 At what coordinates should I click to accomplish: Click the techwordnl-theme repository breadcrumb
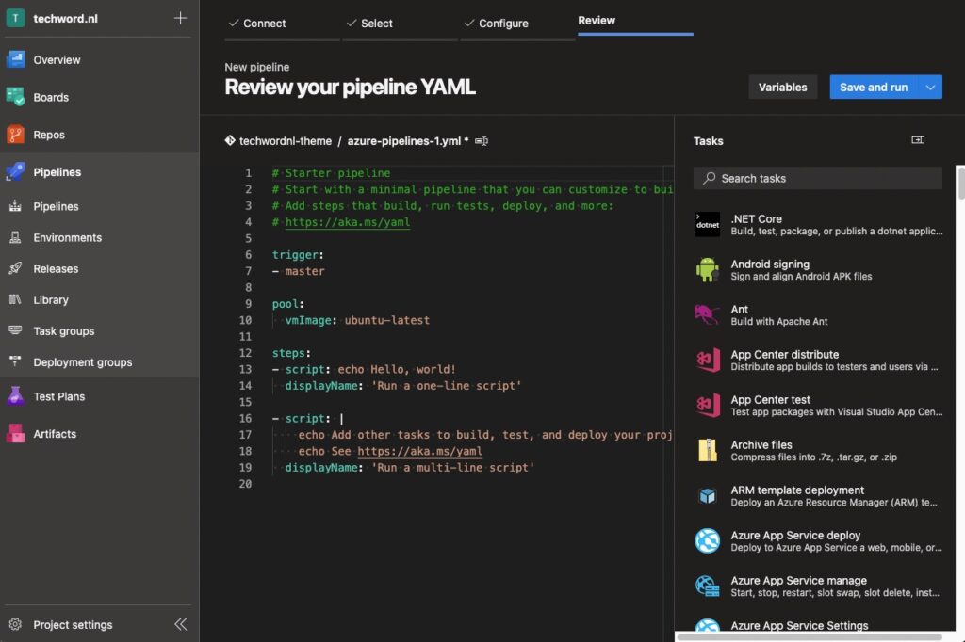click(x=285, y=141)
